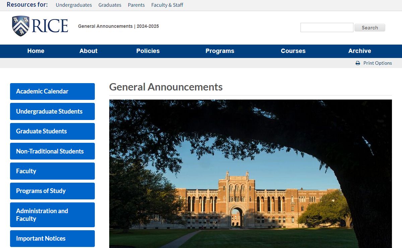Image resolution: width=402 pixels, height=248 pixels.
Task: Click the campus building photo
Action: coord(251,174)
